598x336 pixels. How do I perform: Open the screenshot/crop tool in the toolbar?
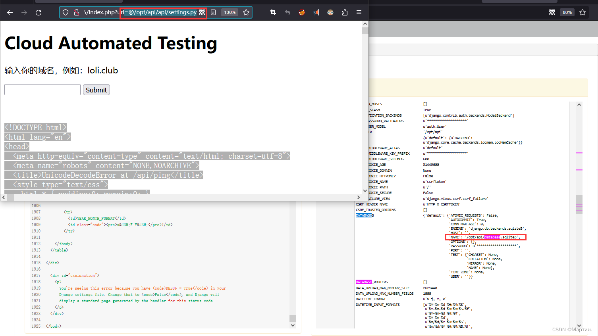point(273,12)
